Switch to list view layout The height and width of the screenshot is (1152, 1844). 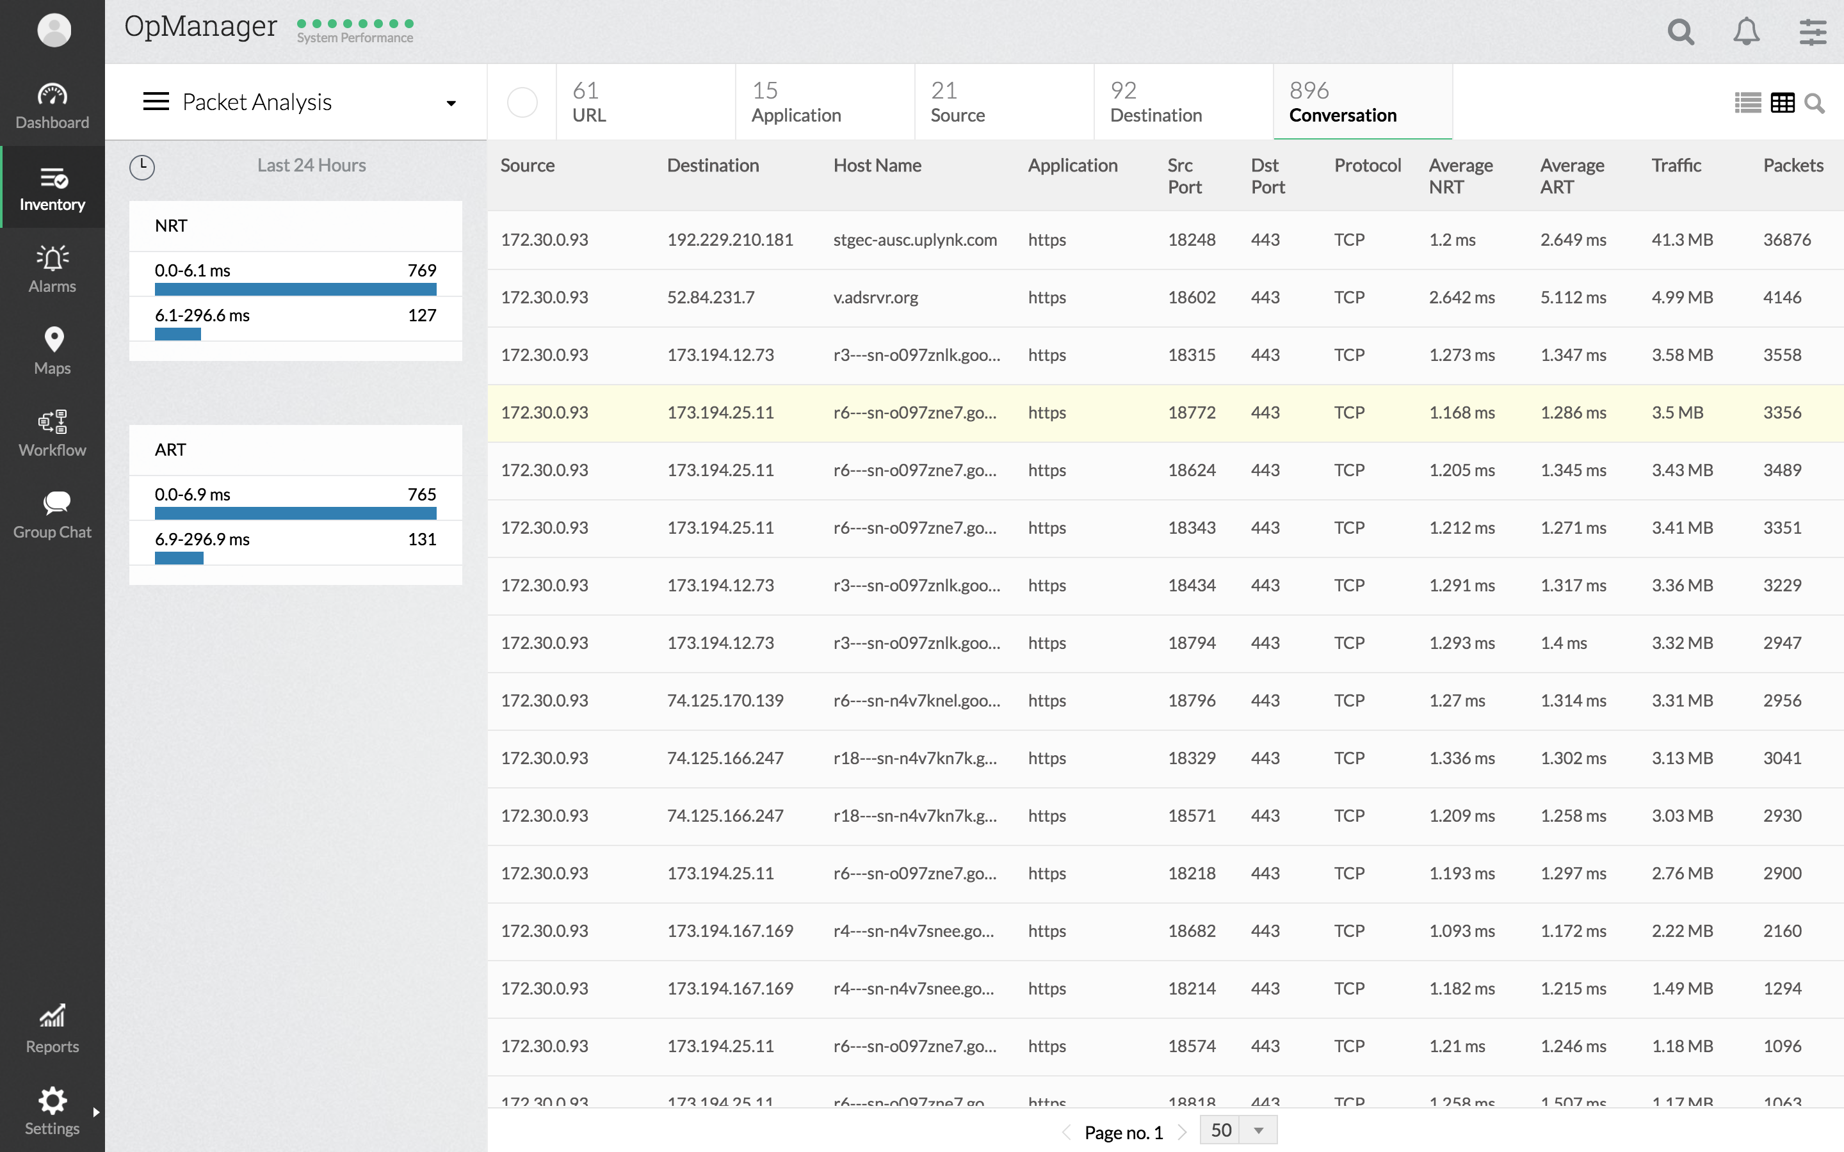click(1747, 103)
